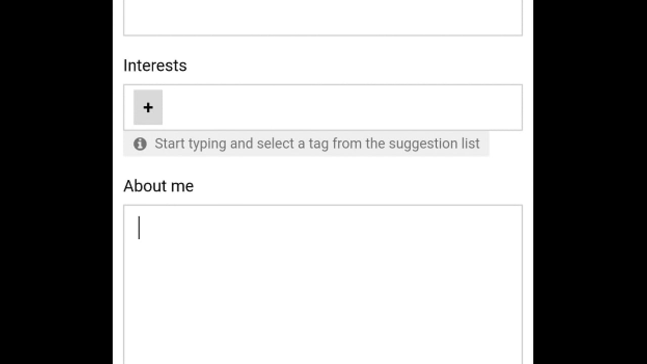Click the middle of the About me box
This screenshot has height=364, width=647.
point(322,284)
